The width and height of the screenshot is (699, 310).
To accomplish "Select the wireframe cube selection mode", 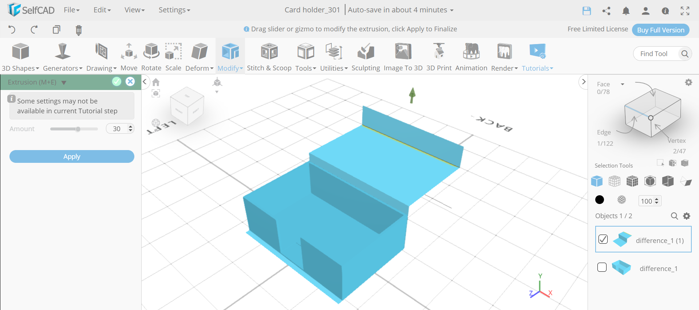I will point(615,181).
